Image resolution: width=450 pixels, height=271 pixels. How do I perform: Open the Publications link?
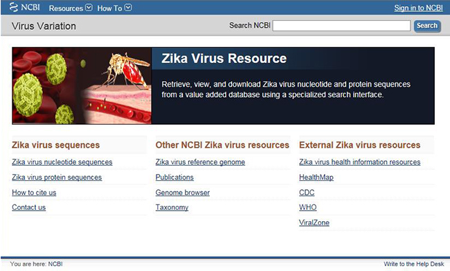[174, 177]
